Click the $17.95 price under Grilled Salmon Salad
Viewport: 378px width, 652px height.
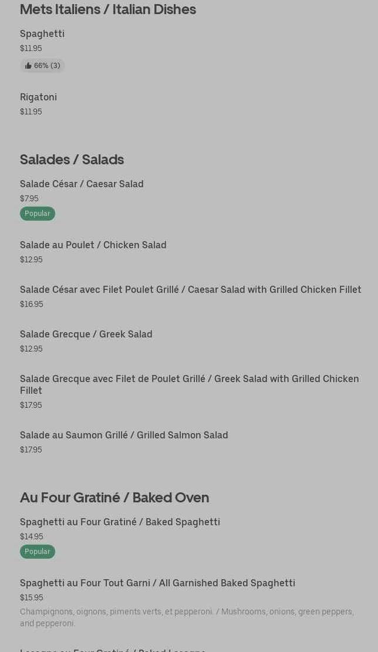(31, 450)
